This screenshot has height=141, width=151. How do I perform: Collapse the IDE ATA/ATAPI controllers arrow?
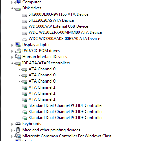click(x=12, y=63)
